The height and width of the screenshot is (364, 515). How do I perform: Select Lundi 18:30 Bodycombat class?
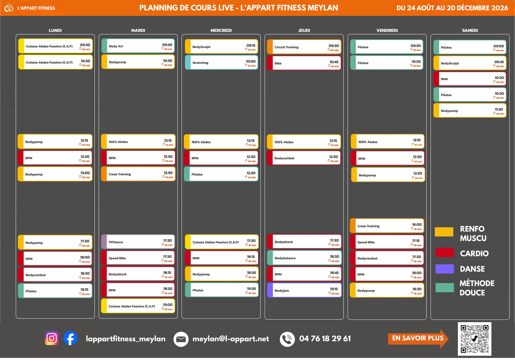55,275
